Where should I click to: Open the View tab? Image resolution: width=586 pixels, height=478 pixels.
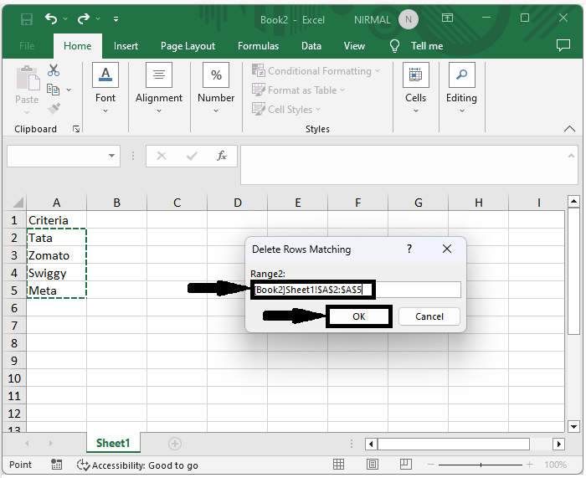(354, 46)
